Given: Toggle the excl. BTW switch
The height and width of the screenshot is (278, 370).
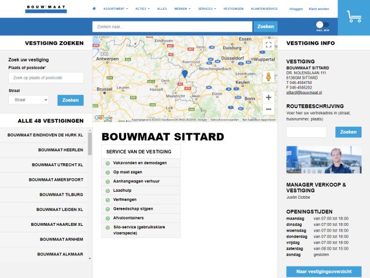Looking at the screenshot, I should click(x=322, y=25).
